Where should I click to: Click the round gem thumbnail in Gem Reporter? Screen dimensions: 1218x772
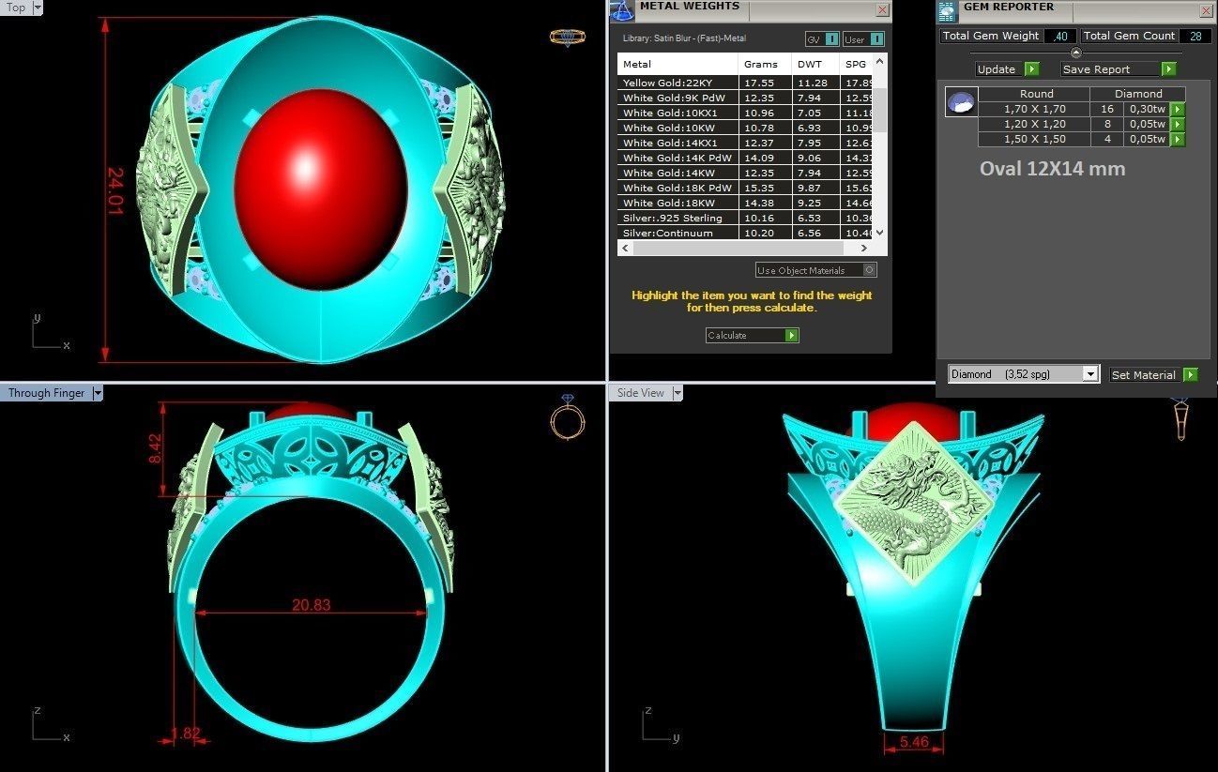(961, 102)
